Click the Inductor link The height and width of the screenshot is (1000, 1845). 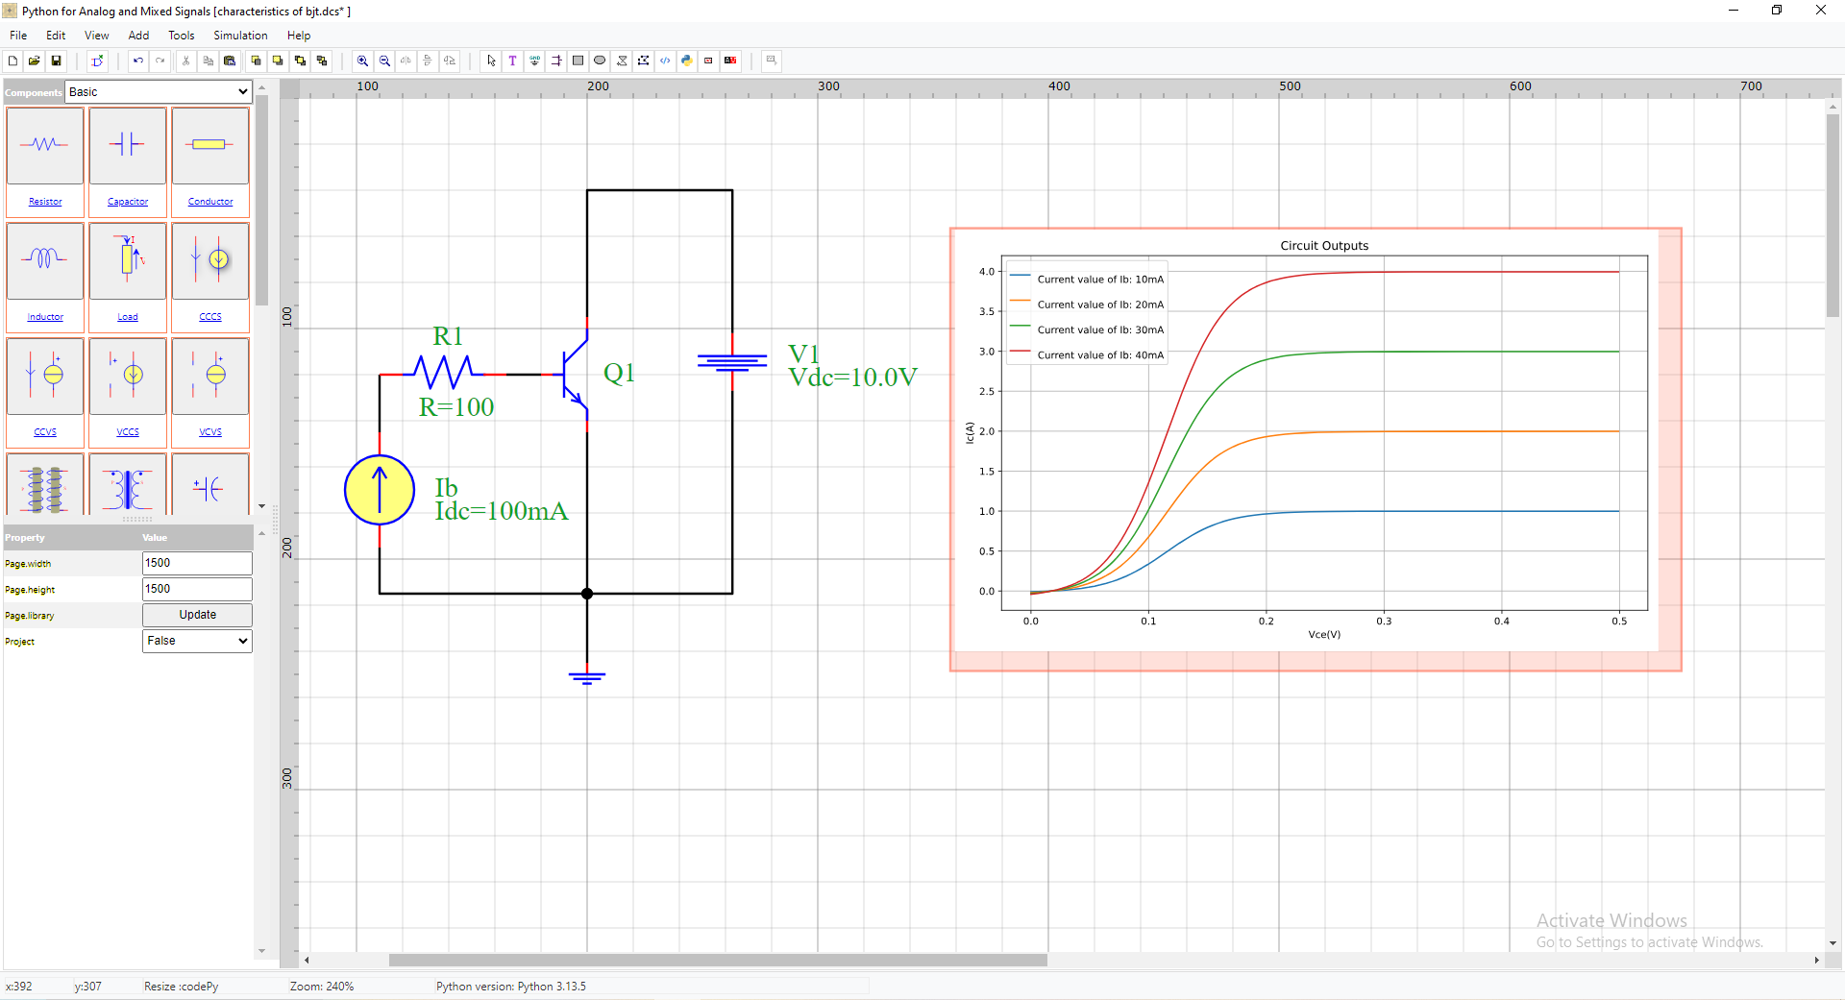click(x=45, y=317)
